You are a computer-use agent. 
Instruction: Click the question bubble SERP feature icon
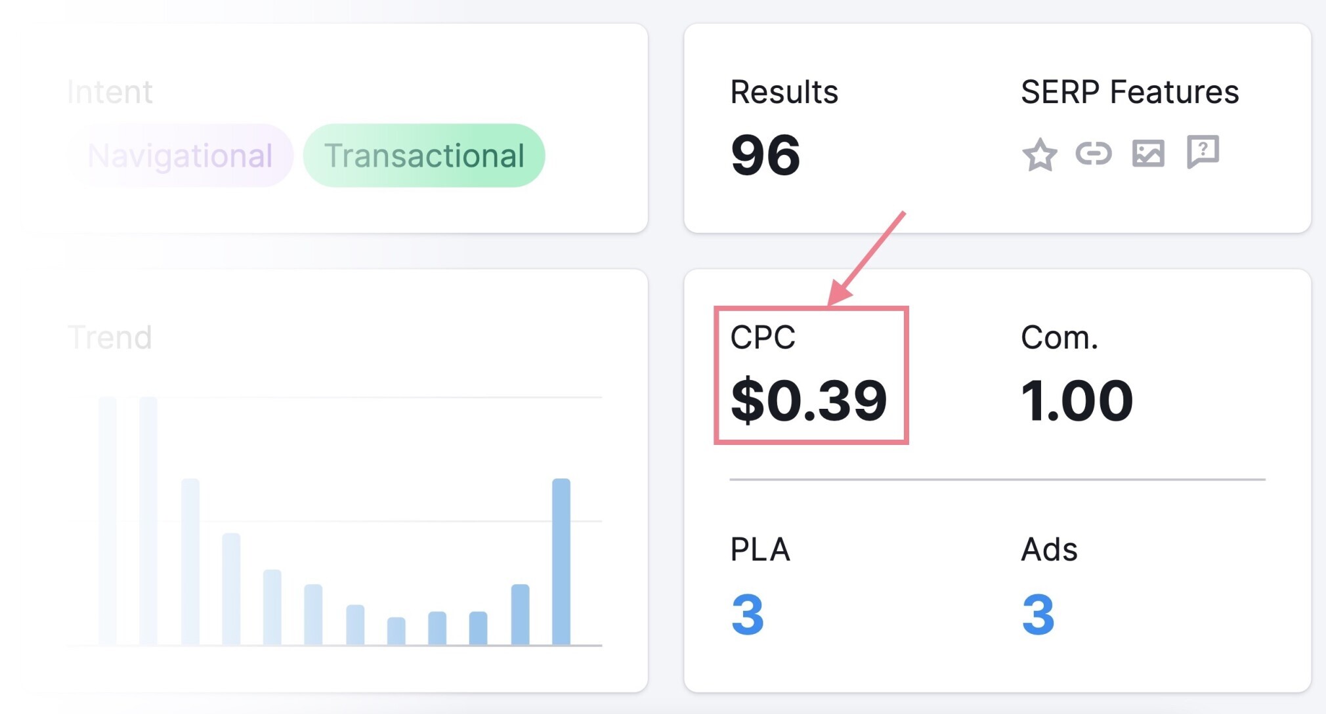coord(1203,152)
